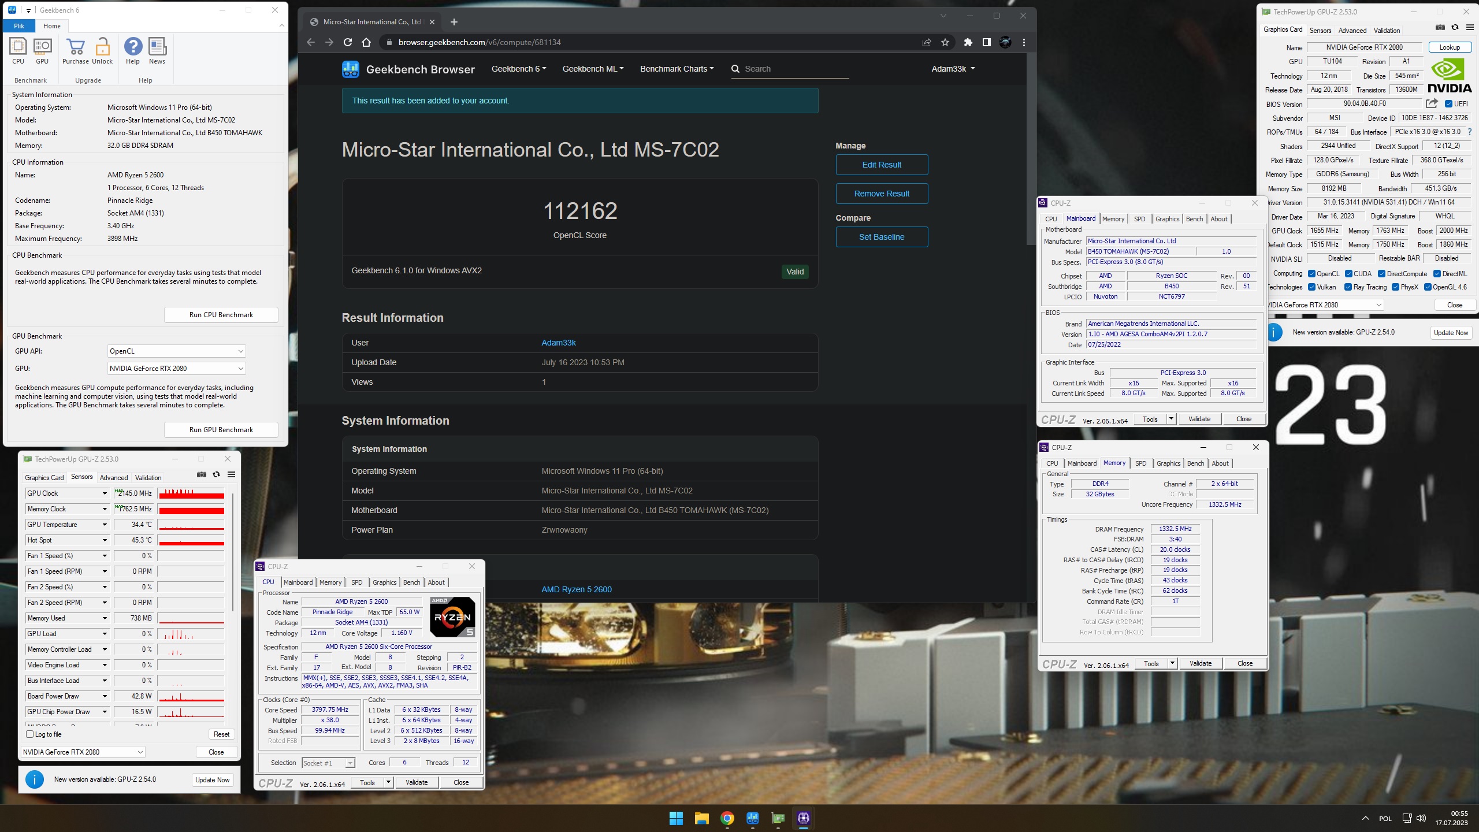Toggle the Vulkan checkbox in GPU-Z

(1311, 287)
